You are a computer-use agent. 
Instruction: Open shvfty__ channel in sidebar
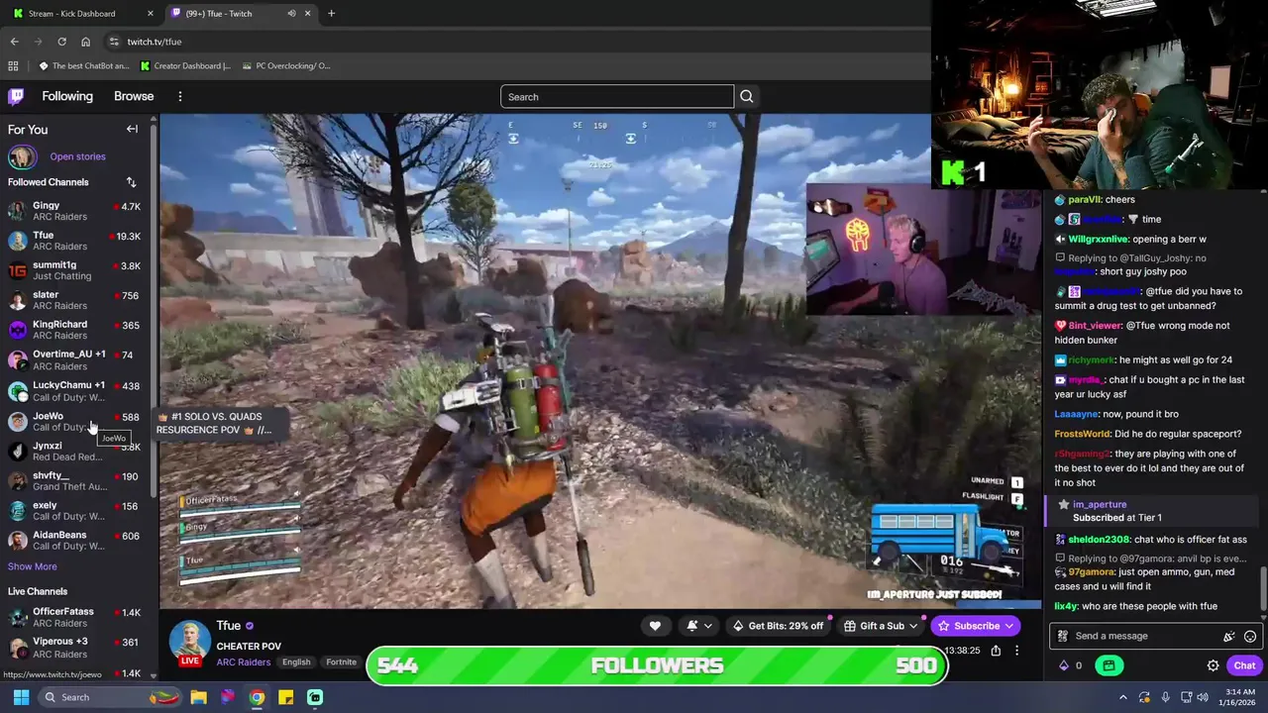75,480
